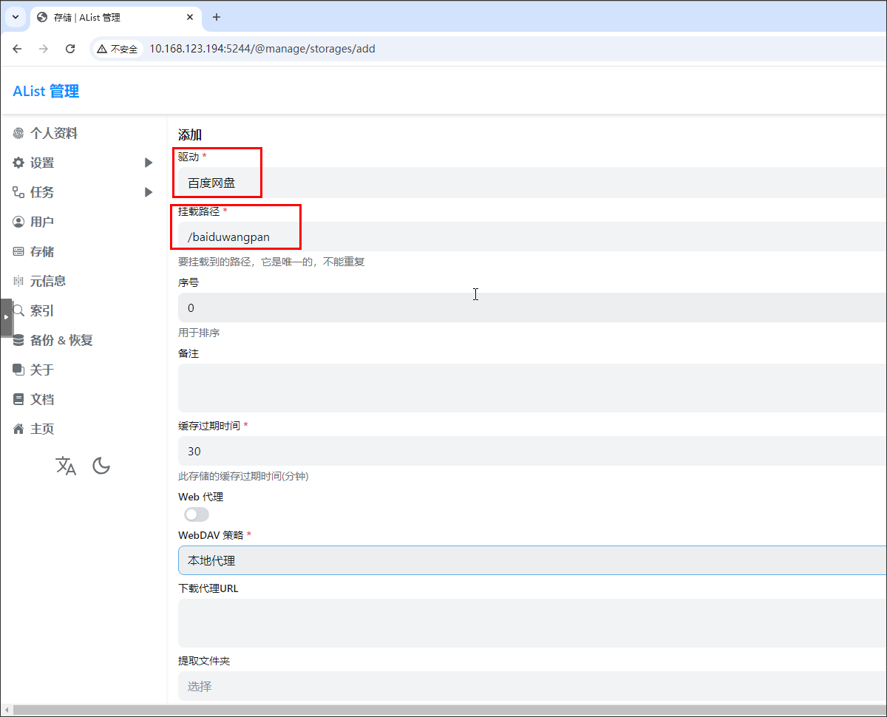Click the collapsed side panel handle
887x717 pixels.
click(x=6, y=317)
